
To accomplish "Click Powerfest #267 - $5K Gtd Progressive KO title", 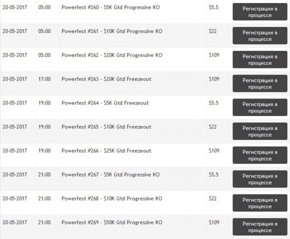I will point(110,174).
